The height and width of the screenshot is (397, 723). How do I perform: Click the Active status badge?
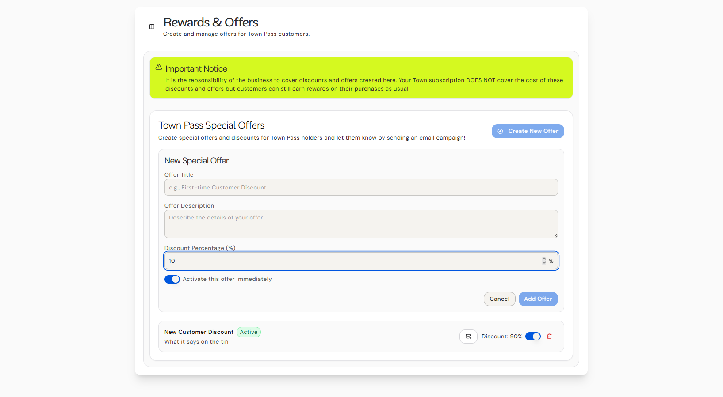249,332
